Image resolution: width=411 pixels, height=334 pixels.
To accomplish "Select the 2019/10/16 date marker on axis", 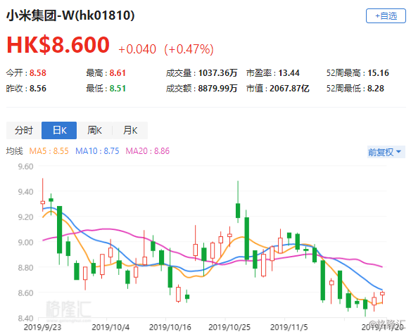I will (x=170, y=327).
